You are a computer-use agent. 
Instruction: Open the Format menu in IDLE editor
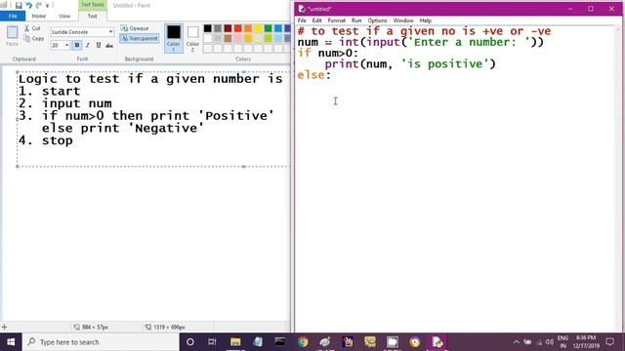(336, 20)
